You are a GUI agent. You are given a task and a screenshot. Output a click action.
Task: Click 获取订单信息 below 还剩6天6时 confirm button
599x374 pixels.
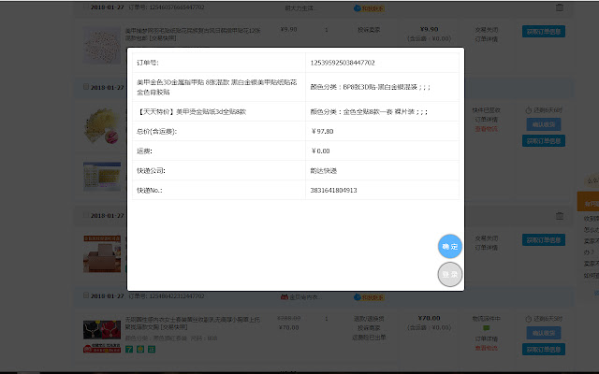pyautogui.click(x=544, y=141)
